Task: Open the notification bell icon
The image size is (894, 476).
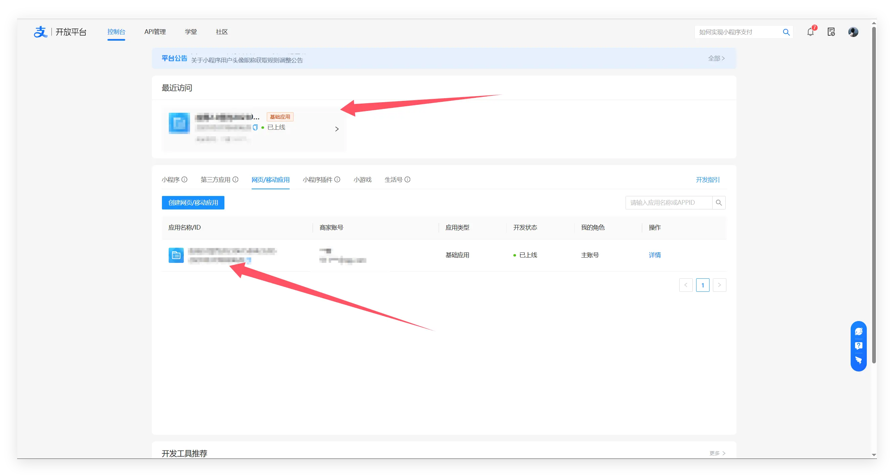Action: pos(810,32)
